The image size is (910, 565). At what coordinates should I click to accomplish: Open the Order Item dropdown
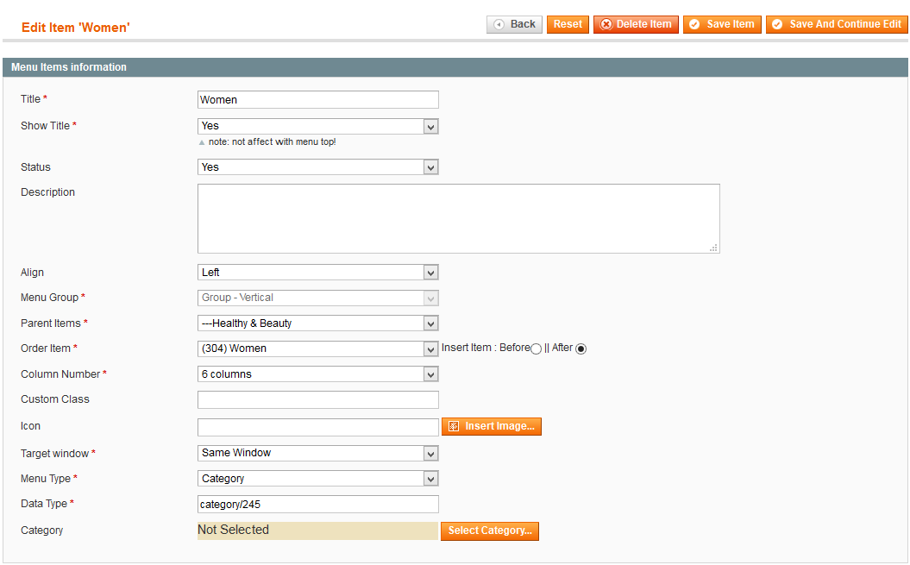pyautogui.click(x=318, y=348)
